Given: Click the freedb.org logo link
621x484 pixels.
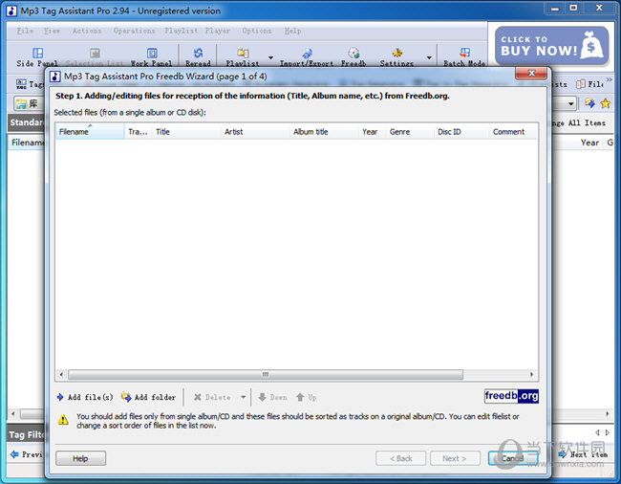Looking at the screenshot, I should pyautogui.click(x=511, y=396).
